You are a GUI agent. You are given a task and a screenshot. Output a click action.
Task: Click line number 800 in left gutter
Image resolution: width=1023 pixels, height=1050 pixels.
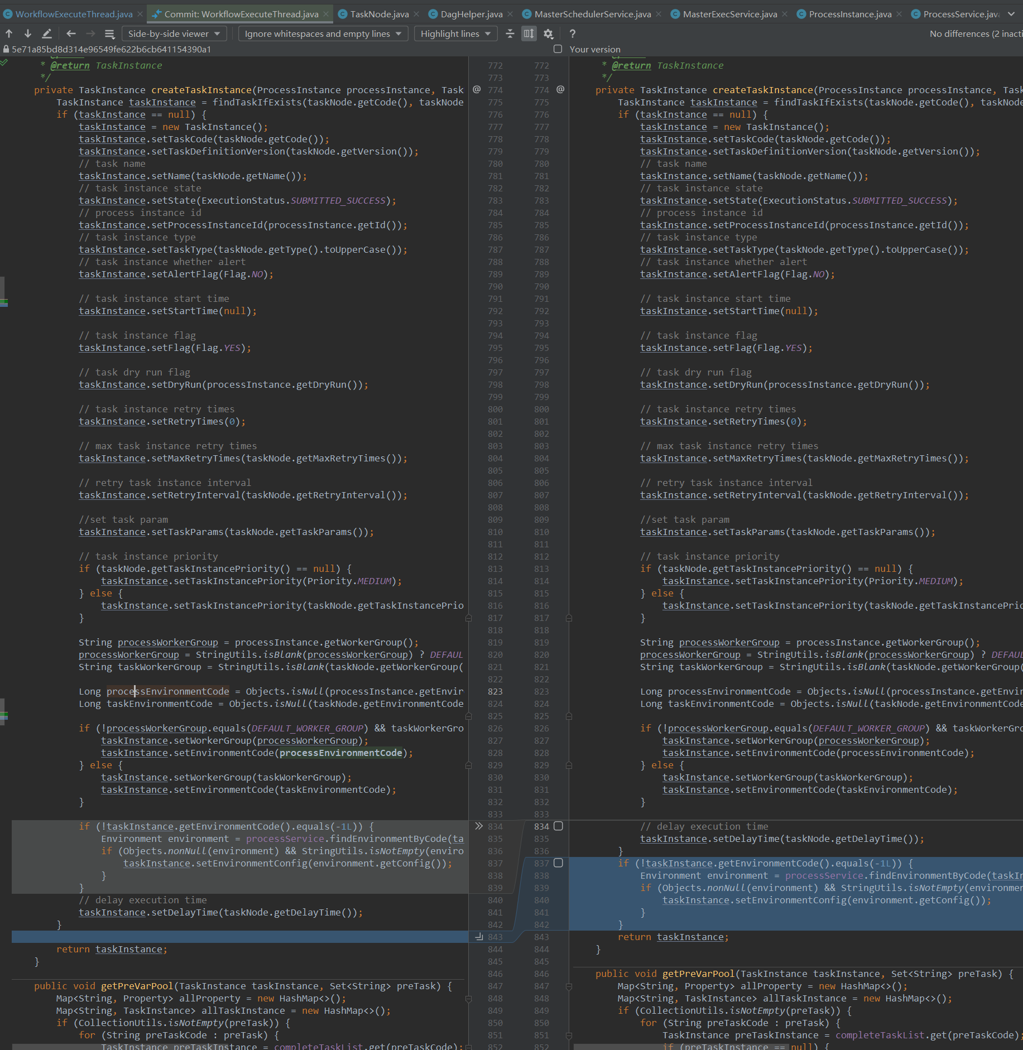495,409
